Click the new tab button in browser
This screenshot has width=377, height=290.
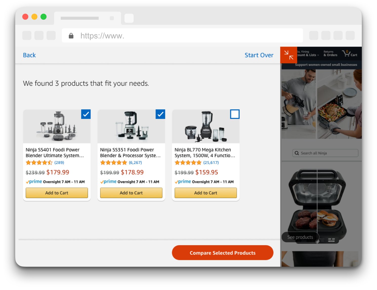click(129, 18)
